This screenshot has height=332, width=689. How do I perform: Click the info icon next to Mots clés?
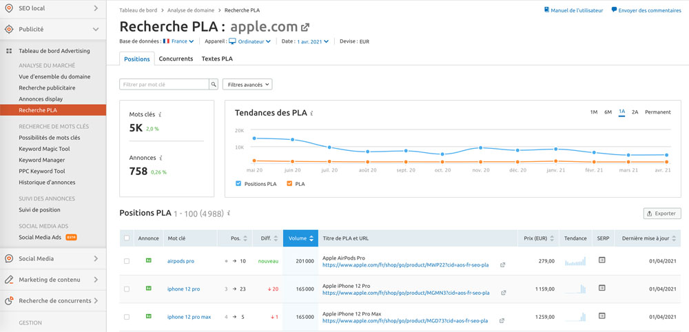[160, 114]
